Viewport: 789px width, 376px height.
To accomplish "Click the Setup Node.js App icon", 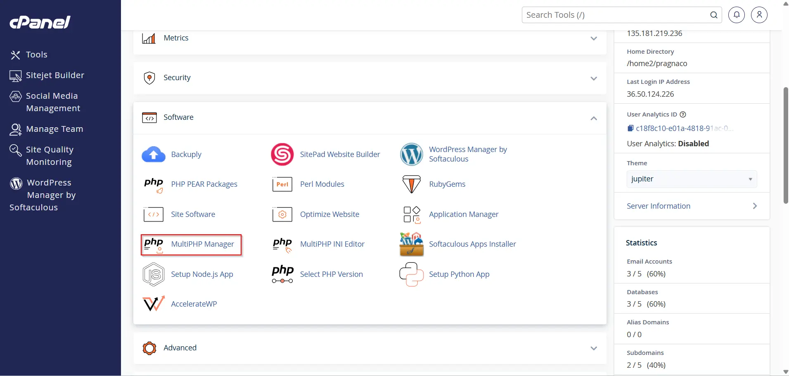I will coord(154,274).
